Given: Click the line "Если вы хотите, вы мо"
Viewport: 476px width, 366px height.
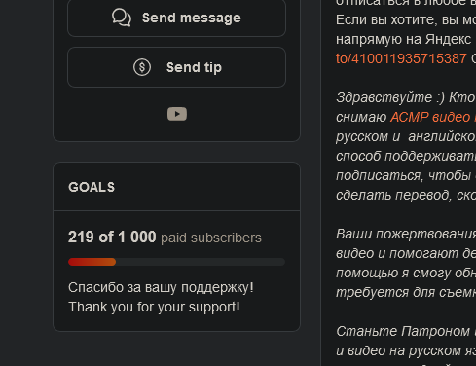Looking at the screenshot, I should pos(406,19).
